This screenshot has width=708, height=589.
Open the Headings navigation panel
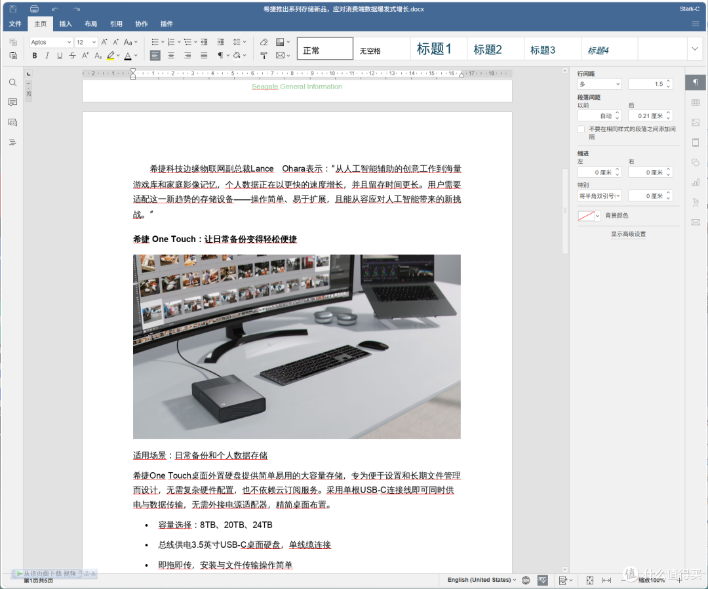tap(12, 142)
